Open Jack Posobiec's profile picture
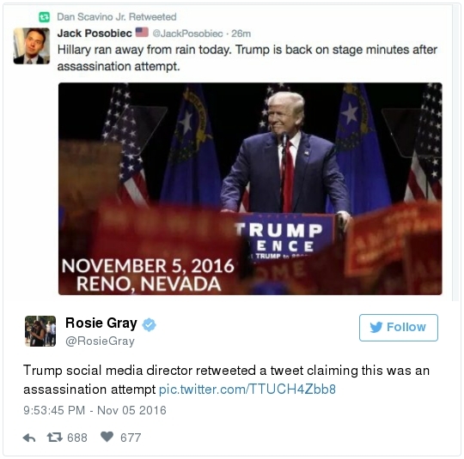 (x=32, y=45)
